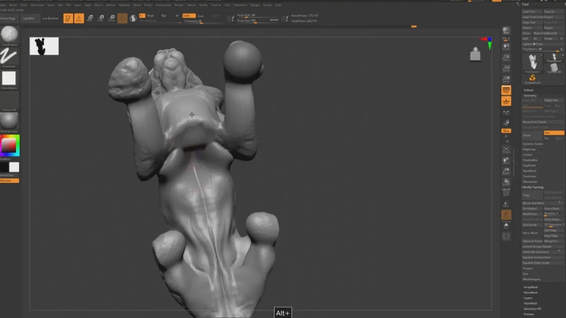Open the Render menu

(179, 5)
